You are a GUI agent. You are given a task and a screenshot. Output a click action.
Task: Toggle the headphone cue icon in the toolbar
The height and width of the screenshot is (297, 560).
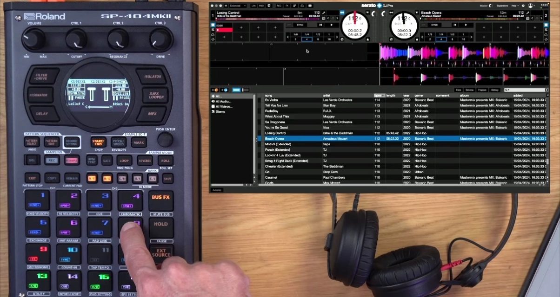click(x=302, y=6)
